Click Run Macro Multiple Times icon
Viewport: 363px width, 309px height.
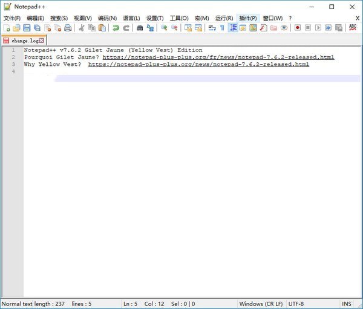tap(329, 28)
